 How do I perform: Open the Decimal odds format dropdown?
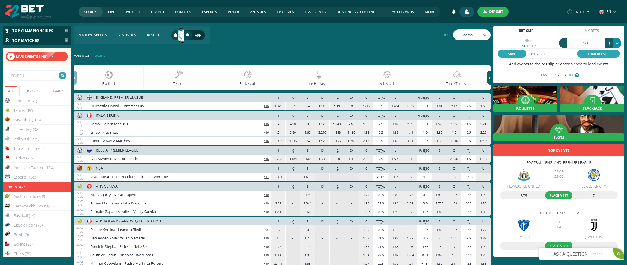click(472, 35)
